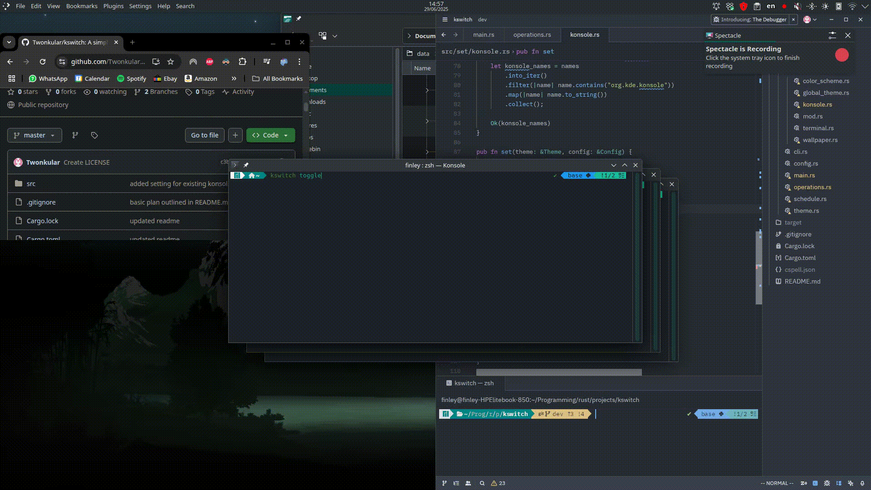Expand hidden bookmarks overflow chevron
This screenshot has width=871, height=490.
[x=234, y=78]
